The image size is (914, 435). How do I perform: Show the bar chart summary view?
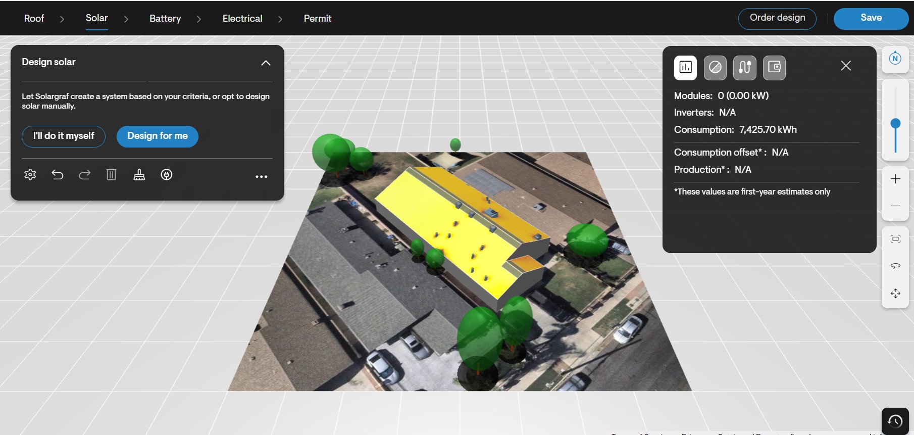click(x=685, y=68)
